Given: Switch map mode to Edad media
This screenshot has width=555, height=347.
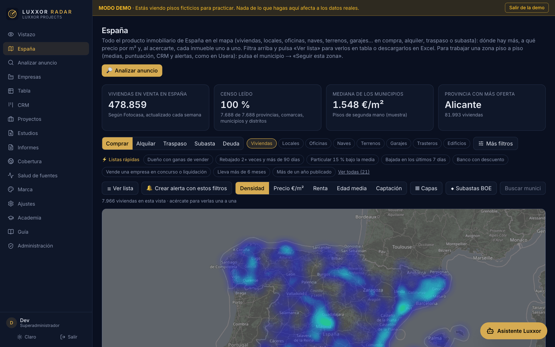Looking at the screenshot, I should click(351, 188).
